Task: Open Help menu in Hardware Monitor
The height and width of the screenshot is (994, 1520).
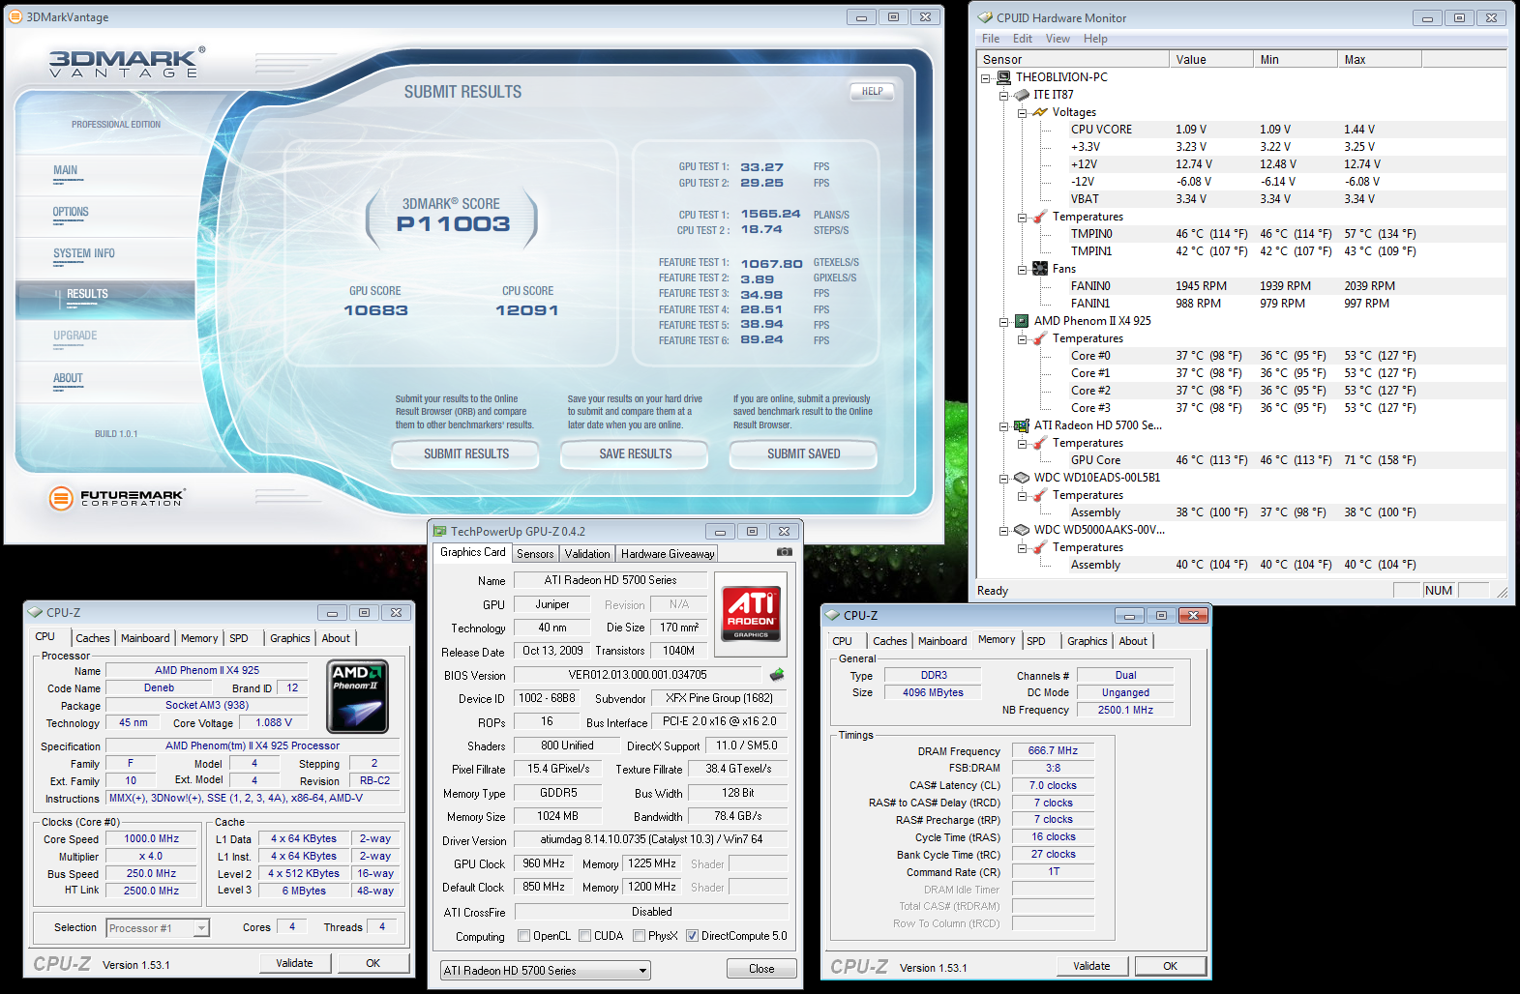Action: (x=1095, y=39)
